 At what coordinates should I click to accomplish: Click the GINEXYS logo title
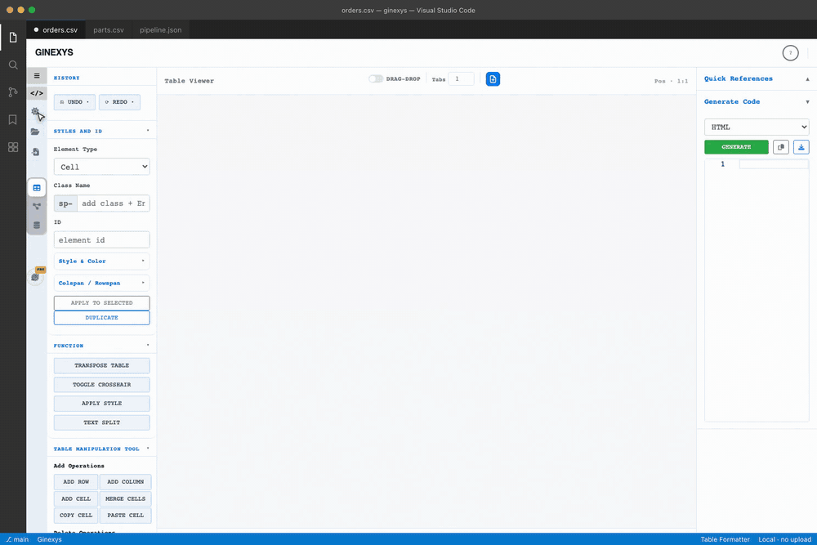click(54, 52)
